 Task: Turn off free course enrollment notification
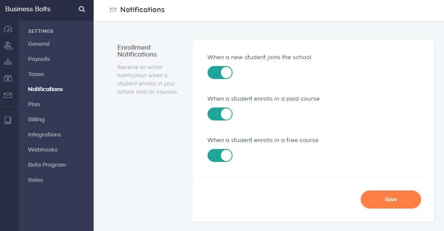click(x=220, y=155)
